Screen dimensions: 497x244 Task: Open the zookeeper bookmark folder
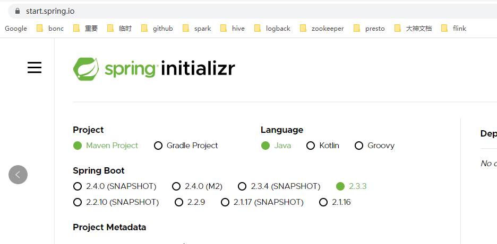pyautogui.click(x=322, y=29)
